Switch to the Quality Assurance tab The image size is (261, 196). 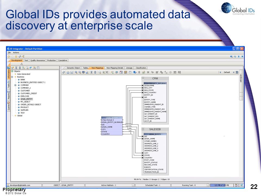point(38,60)
